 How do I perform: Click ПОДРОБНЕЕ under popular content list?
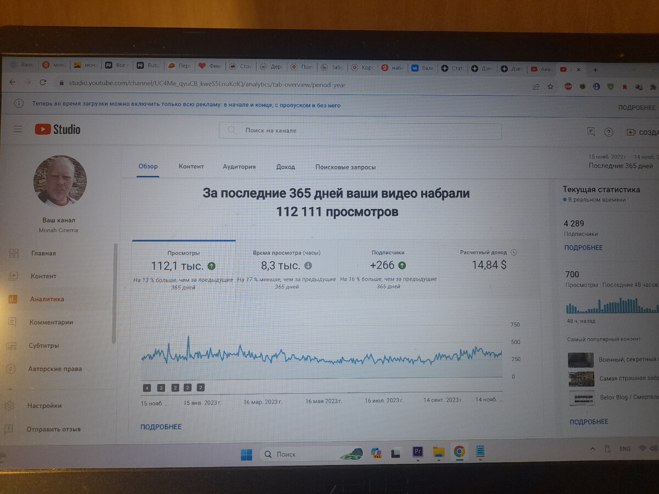pos(589,422)
